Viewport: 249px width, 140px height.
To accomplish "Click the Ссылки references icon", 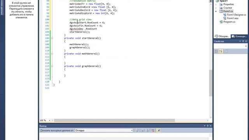I will click(221, 8).
